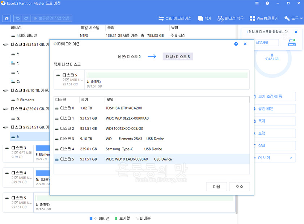Select 디스크 3 in partition tree
Screen dimensions: 304x224
[26, 90]
